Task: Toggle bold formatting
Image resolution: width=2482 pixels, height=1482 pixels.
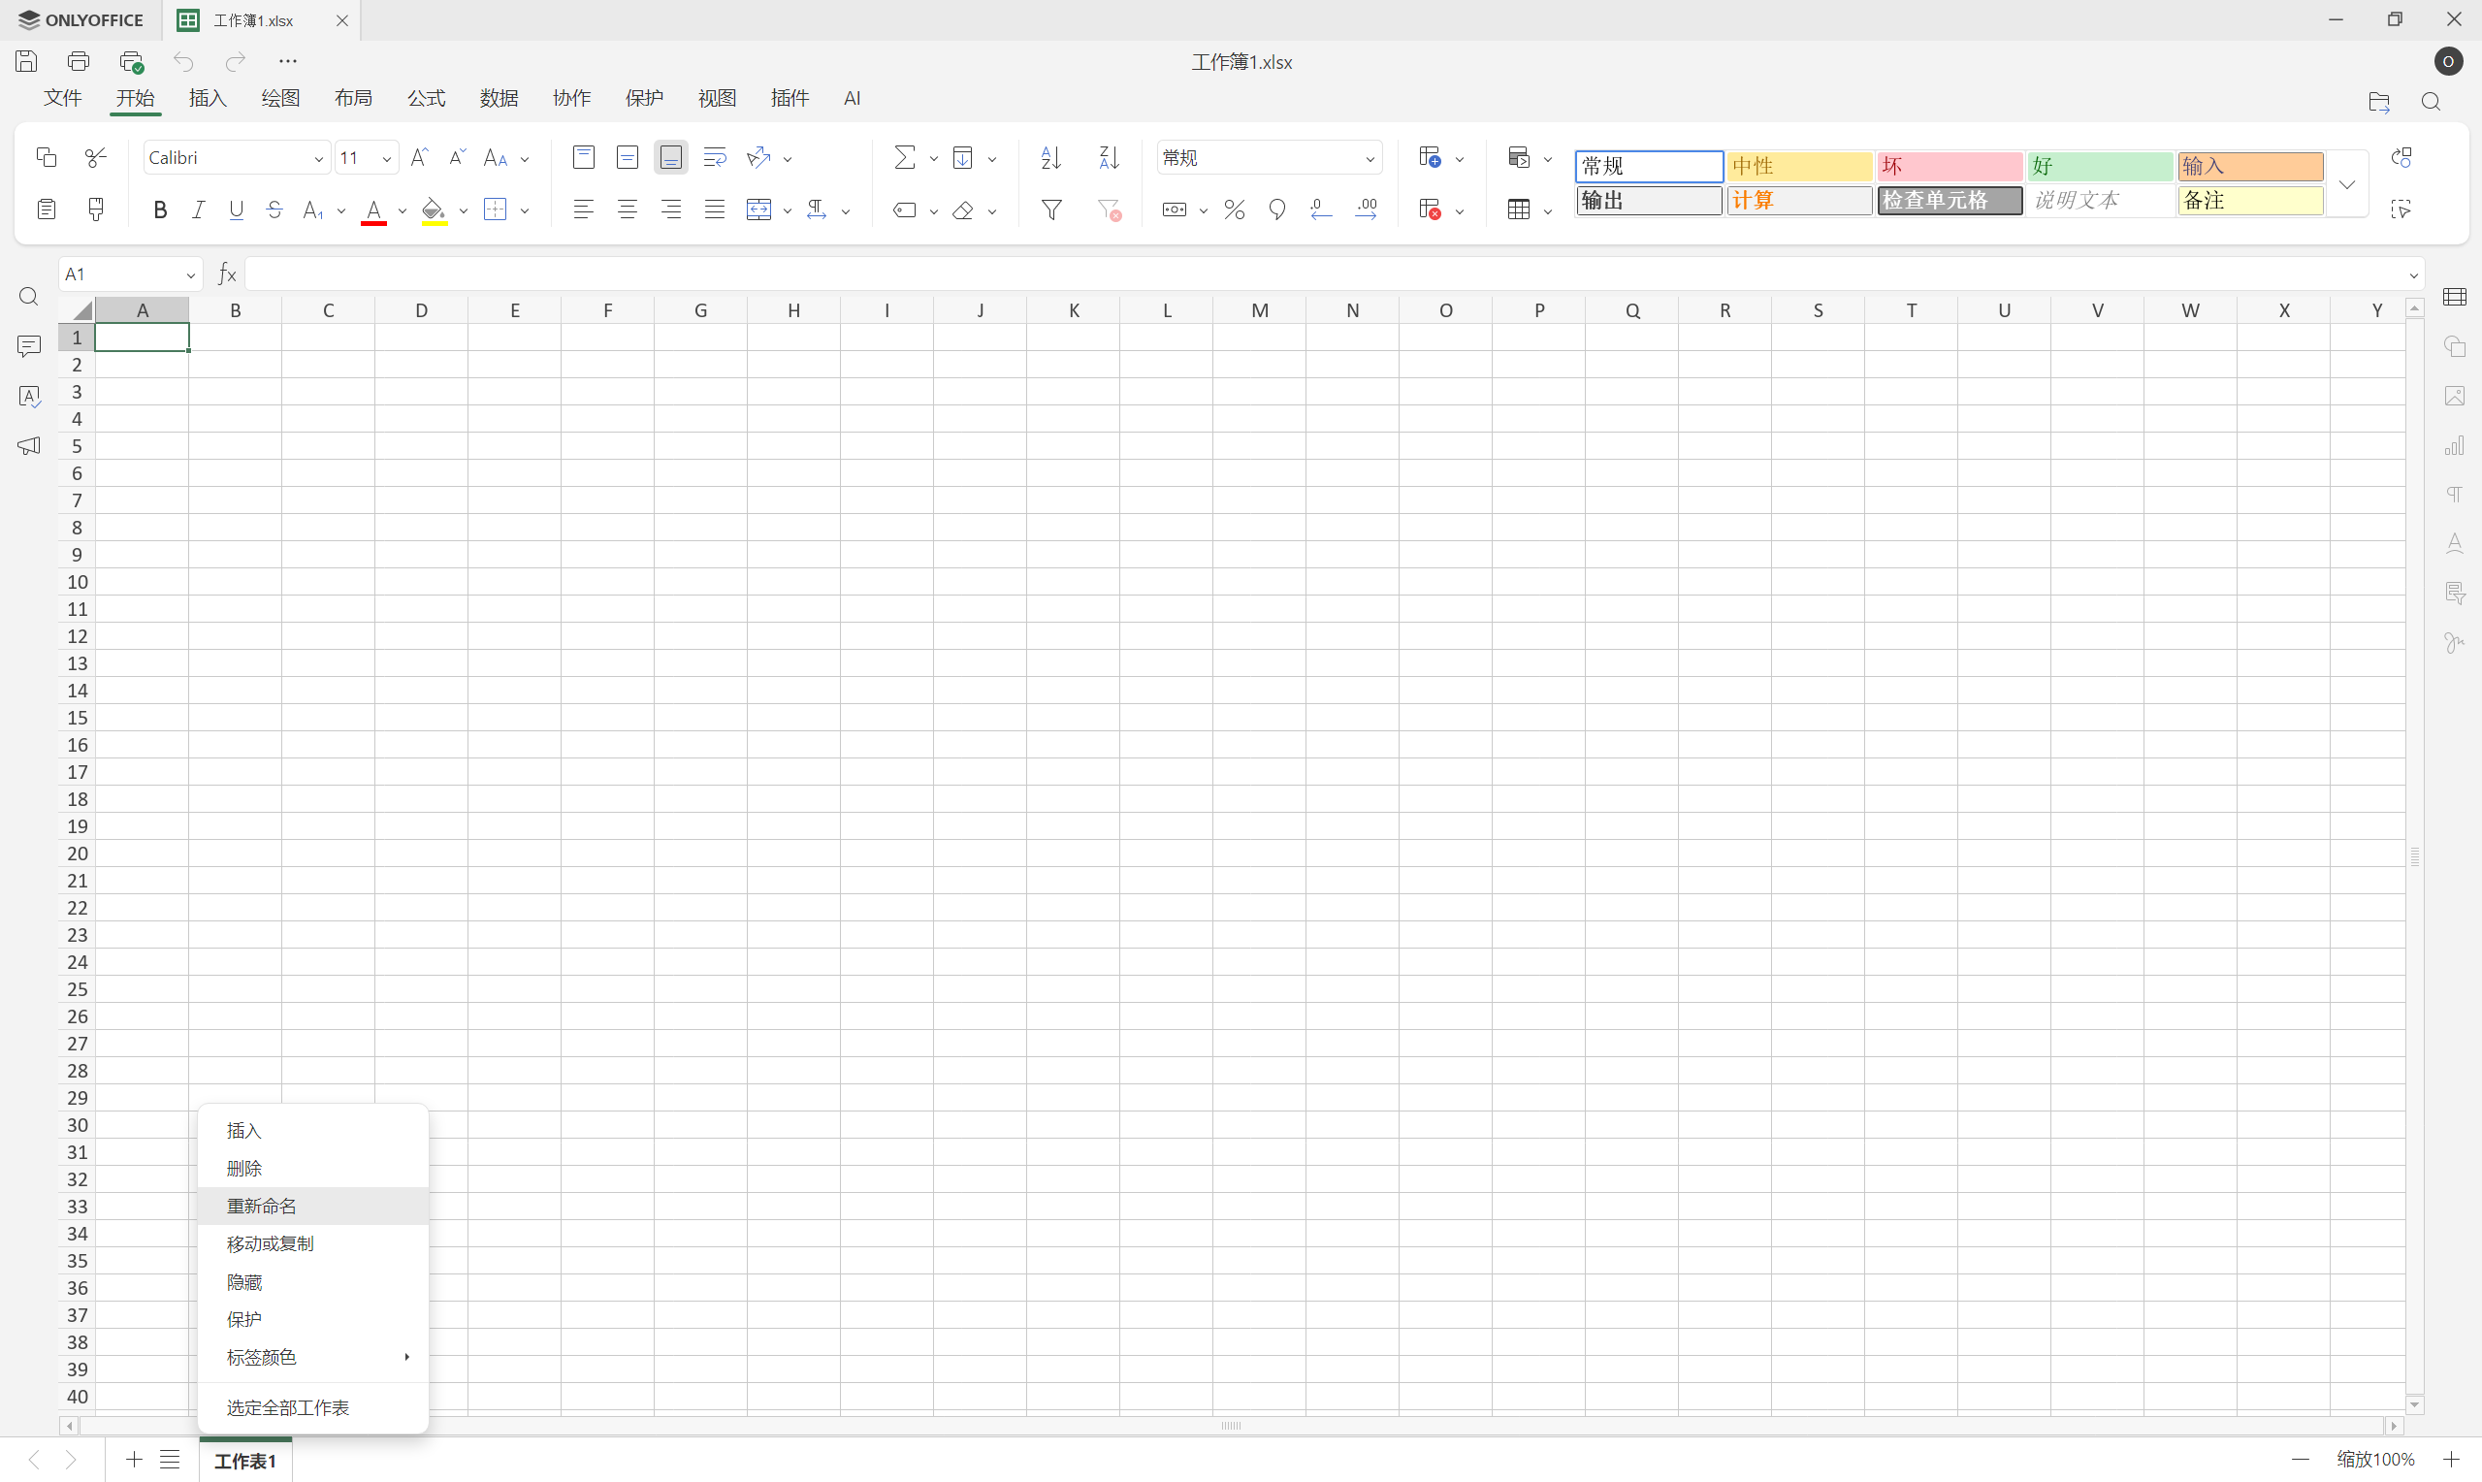Action: coord(160,209)
